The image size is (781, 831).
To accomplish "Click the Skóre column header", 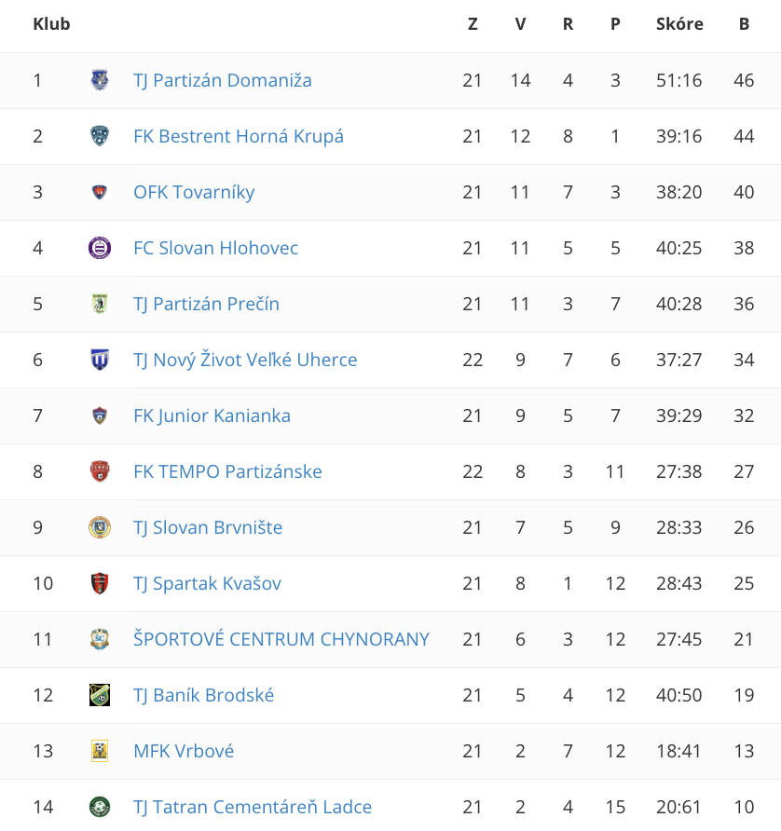I will [x=679, y=24].
